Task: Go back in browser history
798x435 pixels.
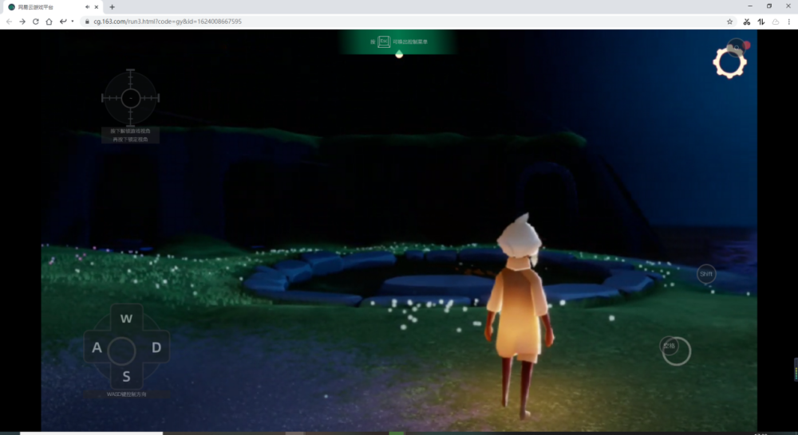Action: click(x=9, y=22)
